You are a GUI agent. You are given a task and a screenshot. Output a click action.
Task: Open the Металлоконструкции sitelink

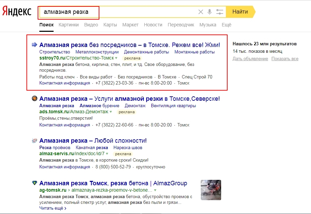pos(97,52)
